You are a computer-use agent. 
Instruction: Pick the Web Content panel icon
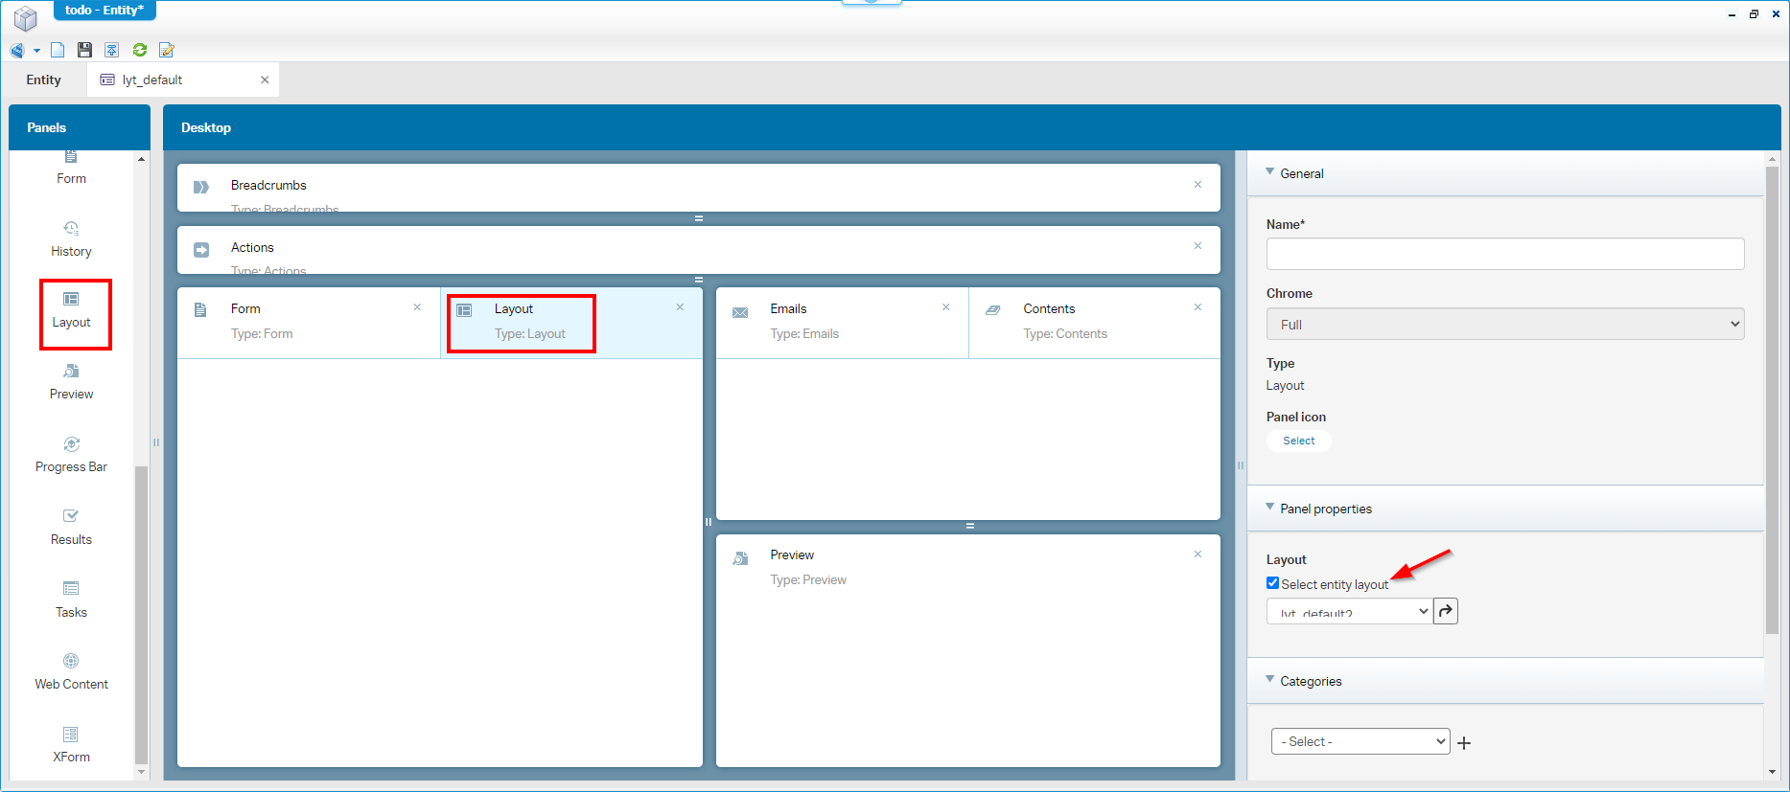tap(71, 662)
